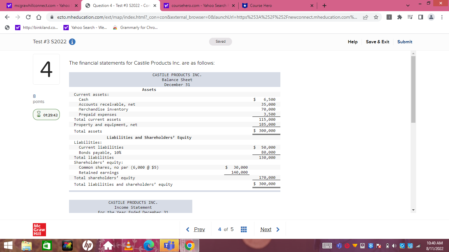Open the browser home page
The image size is (449, 252).
tap(38, 17)
